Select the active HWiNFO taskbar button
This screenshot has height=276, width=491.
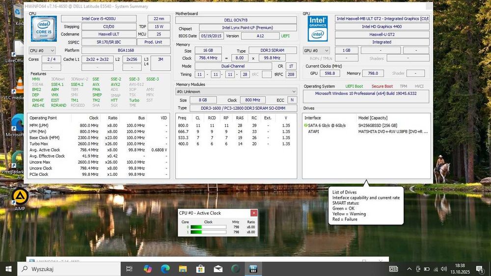[x=253, y=269]
